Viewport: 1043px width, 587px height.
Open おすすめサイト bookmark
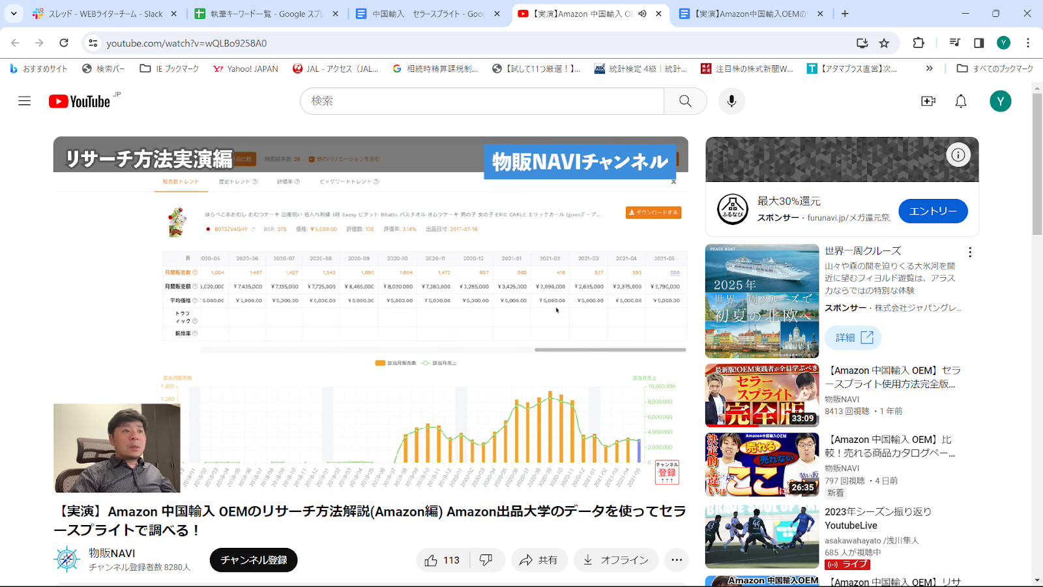pyautogui.click(x=39, y=68)
